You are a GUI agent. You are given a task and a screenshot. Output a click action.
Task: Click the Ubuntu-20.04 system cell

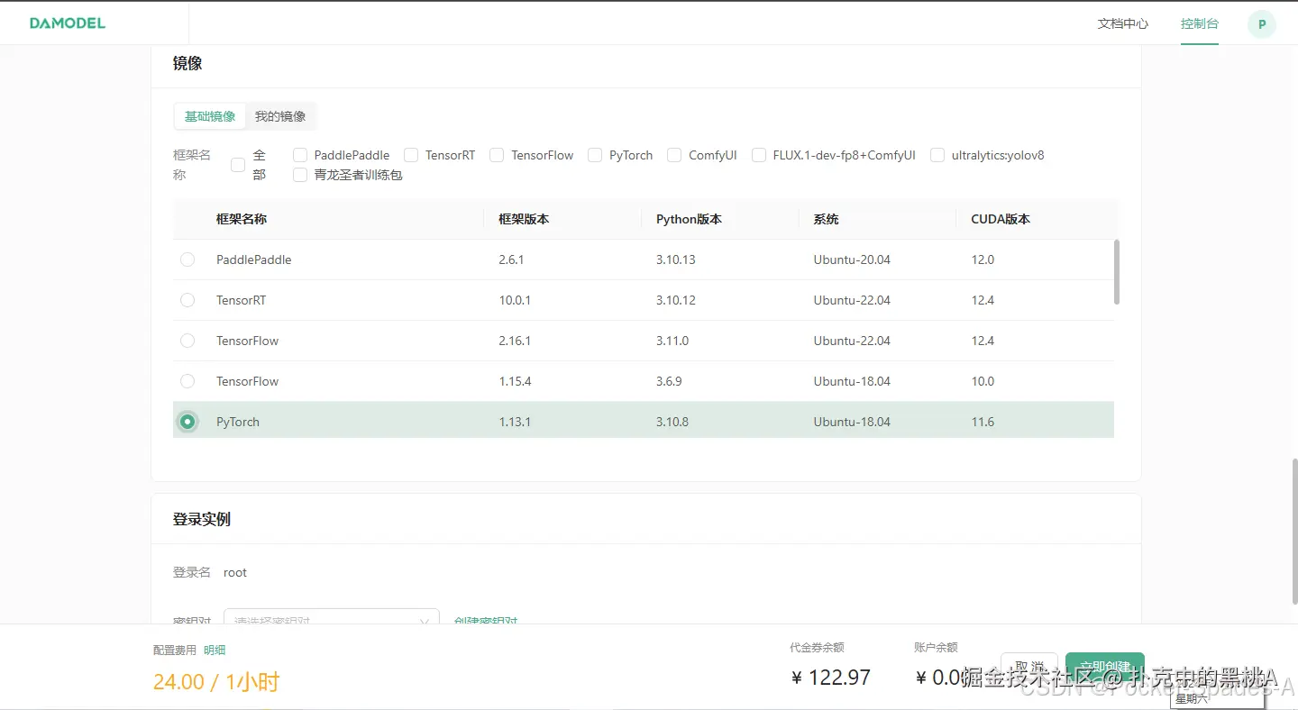point(852,259)
